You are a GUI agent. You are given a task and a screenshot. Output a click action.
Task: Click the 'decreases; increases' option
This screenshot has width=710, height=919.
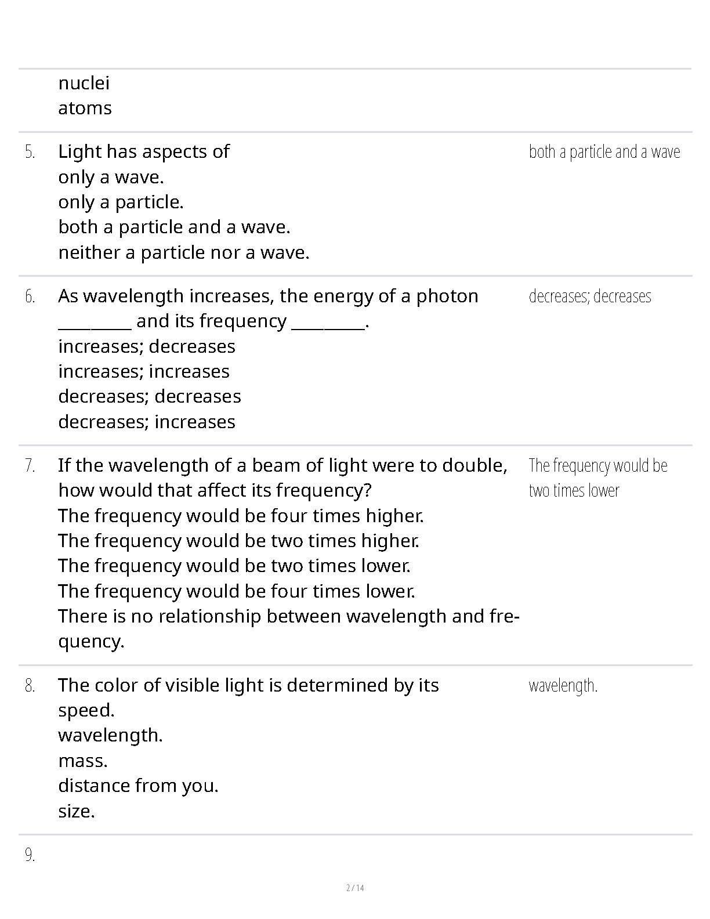[x=147, y=422]
